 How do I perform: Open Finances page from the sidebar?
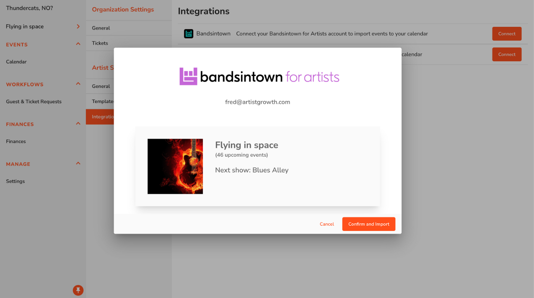coord(16,141)
